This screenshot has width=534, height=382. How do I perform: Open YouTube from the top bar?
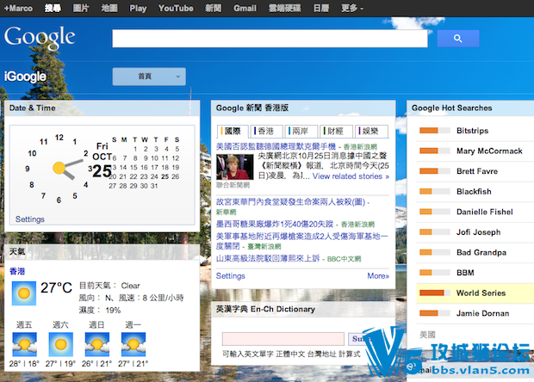(x=176, y=8)
